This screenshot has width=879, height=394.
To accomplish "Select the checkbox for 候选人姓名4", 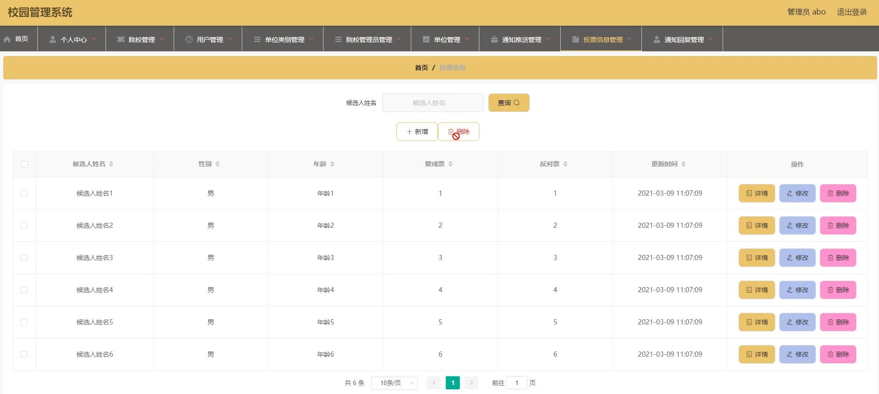I will click(24, 290).
